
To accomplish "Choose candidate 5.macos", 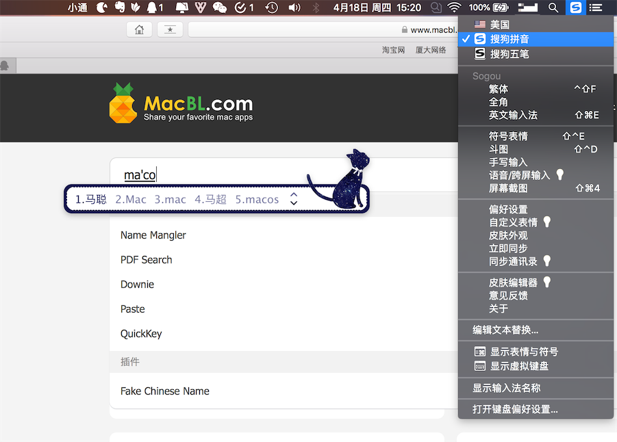I will click(257, 199).
